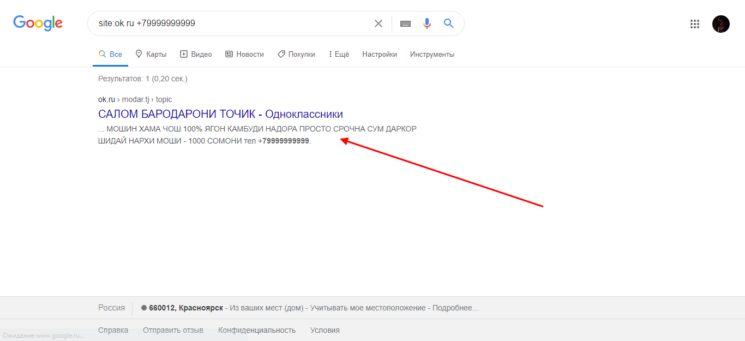Open the Настройки dropdown
745x341 pixels.
click(380, 54)
